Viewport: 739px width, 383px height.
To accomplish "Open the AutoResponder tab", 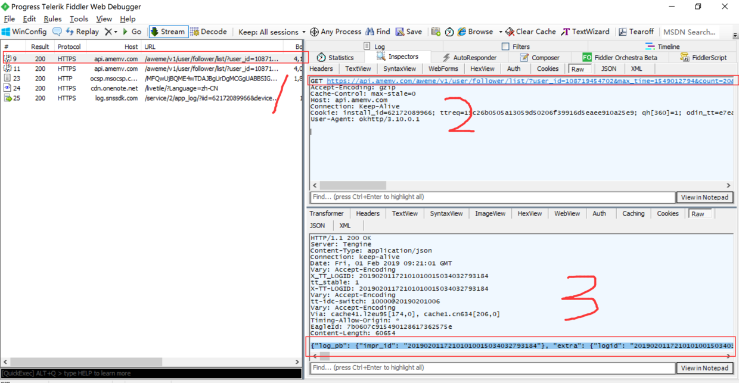I will 468,57.
